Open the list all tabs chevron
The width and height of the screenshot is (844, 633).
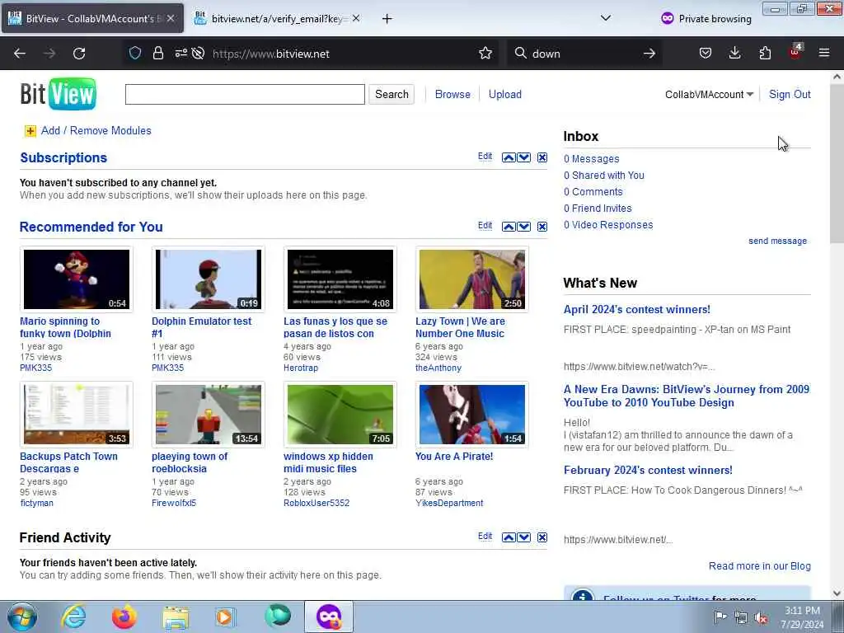coord(606,18)
